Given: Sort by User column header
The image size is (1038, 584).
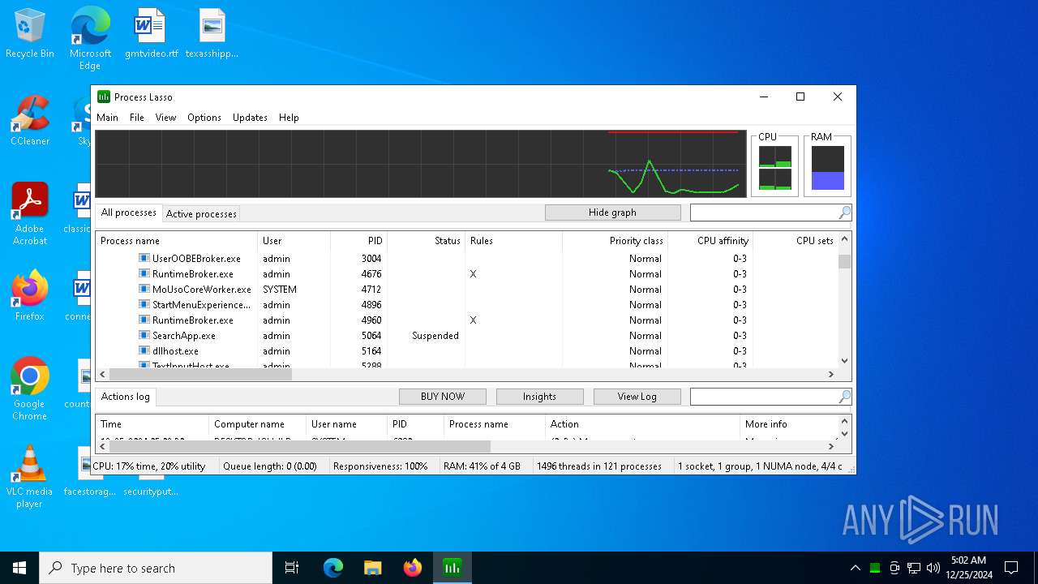Looking at the screenshot, I should (294, 241).
